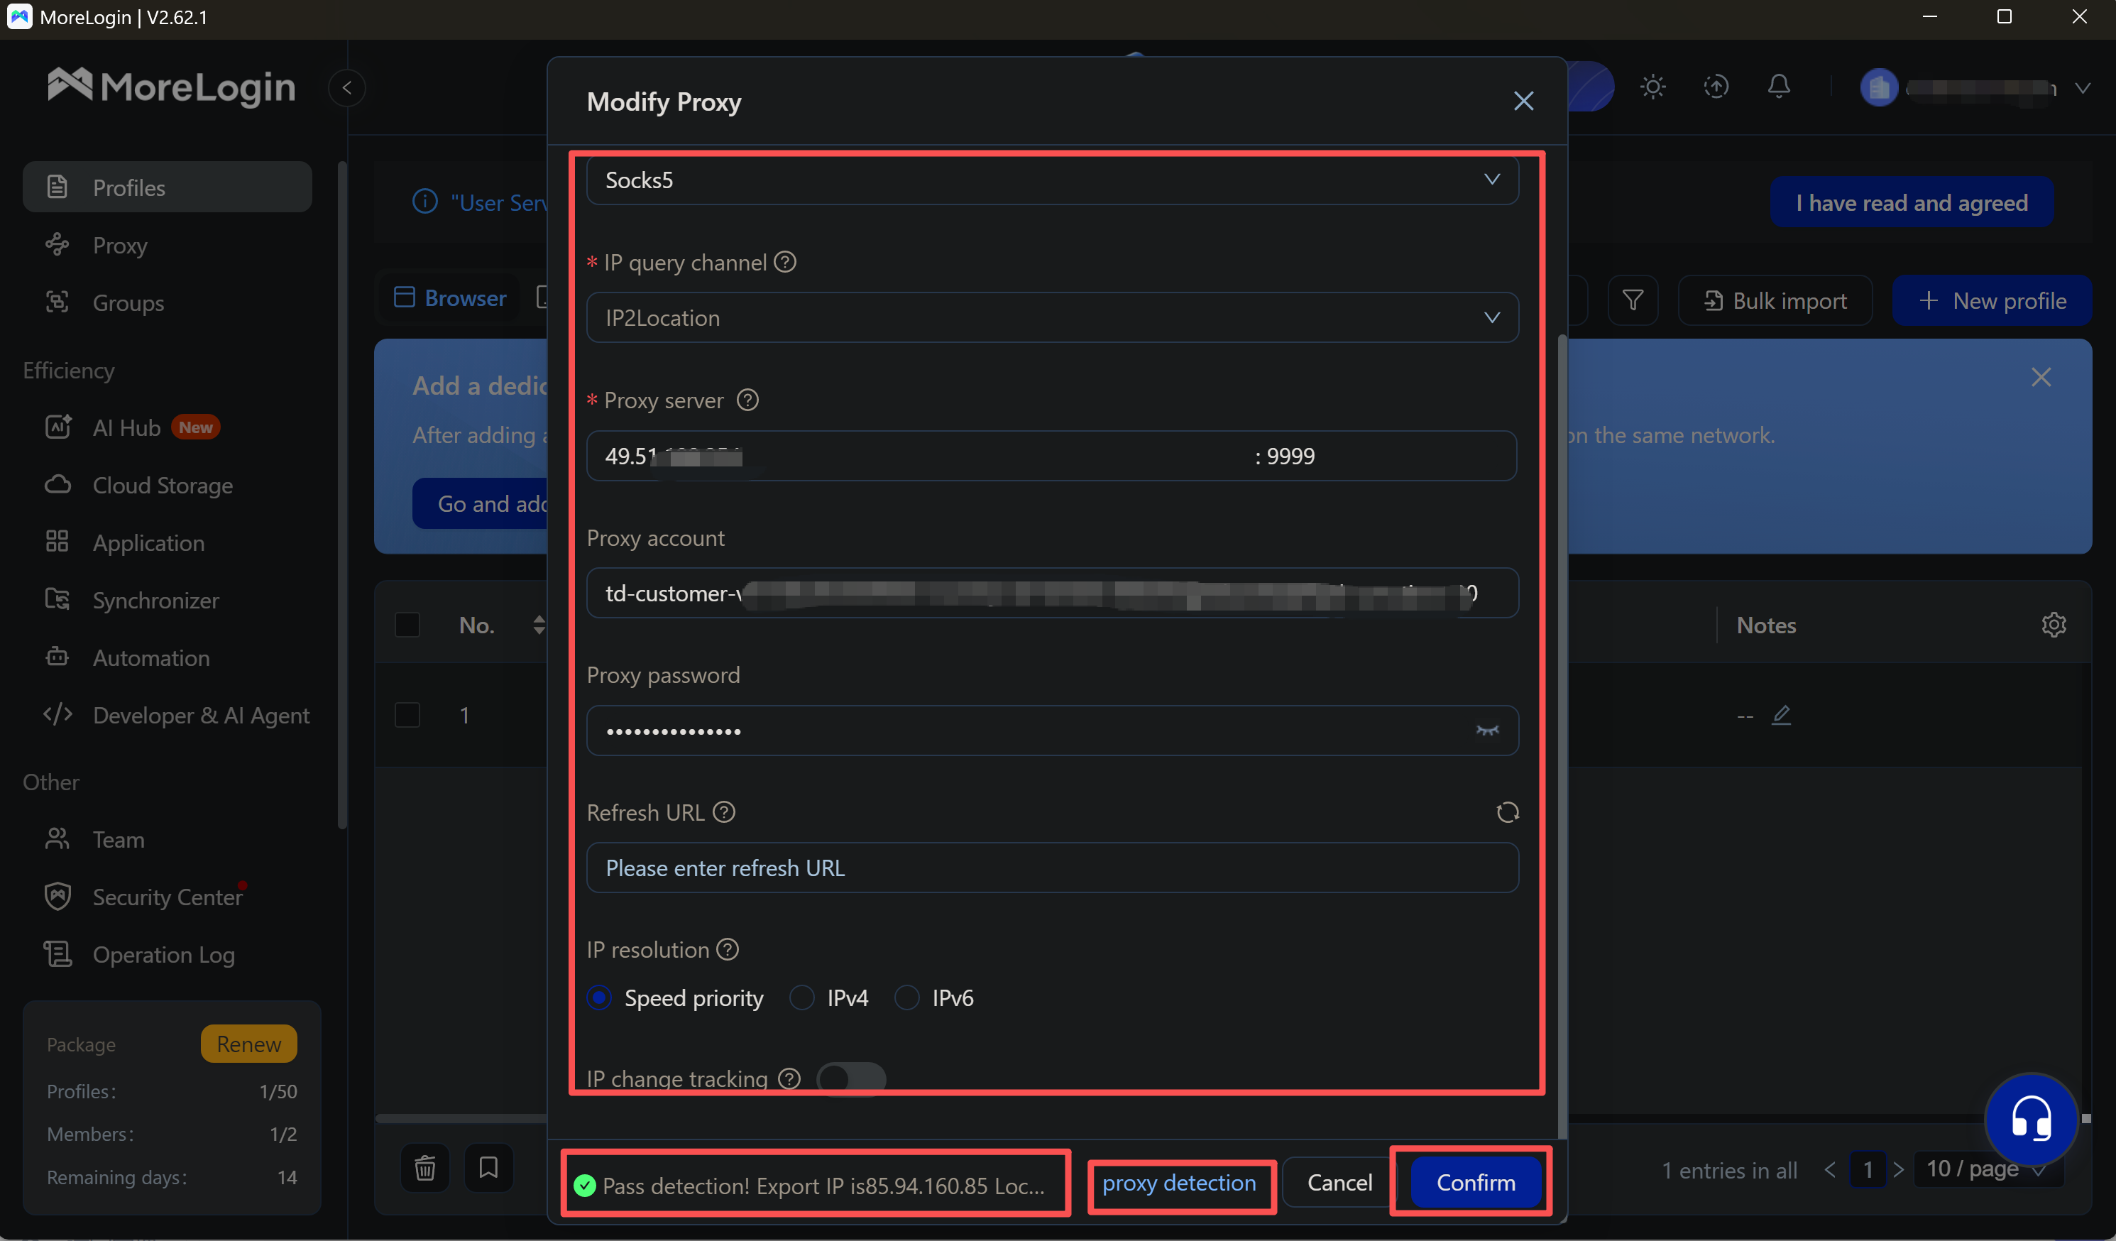Click the Bulk import button
This screenshot has width=2116, height=1241.
(1775, 300)
